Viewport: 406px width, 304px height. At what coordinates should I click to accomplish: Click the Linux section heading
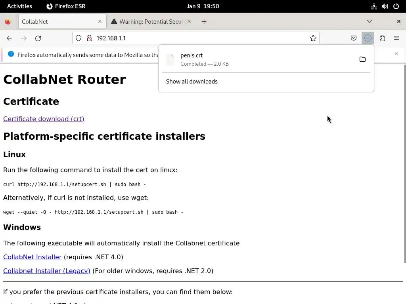(15, 154)
